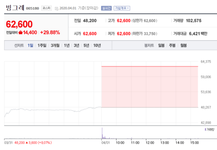Click the 실시간 button
217x150 pixels.
[x=106, y=8]
